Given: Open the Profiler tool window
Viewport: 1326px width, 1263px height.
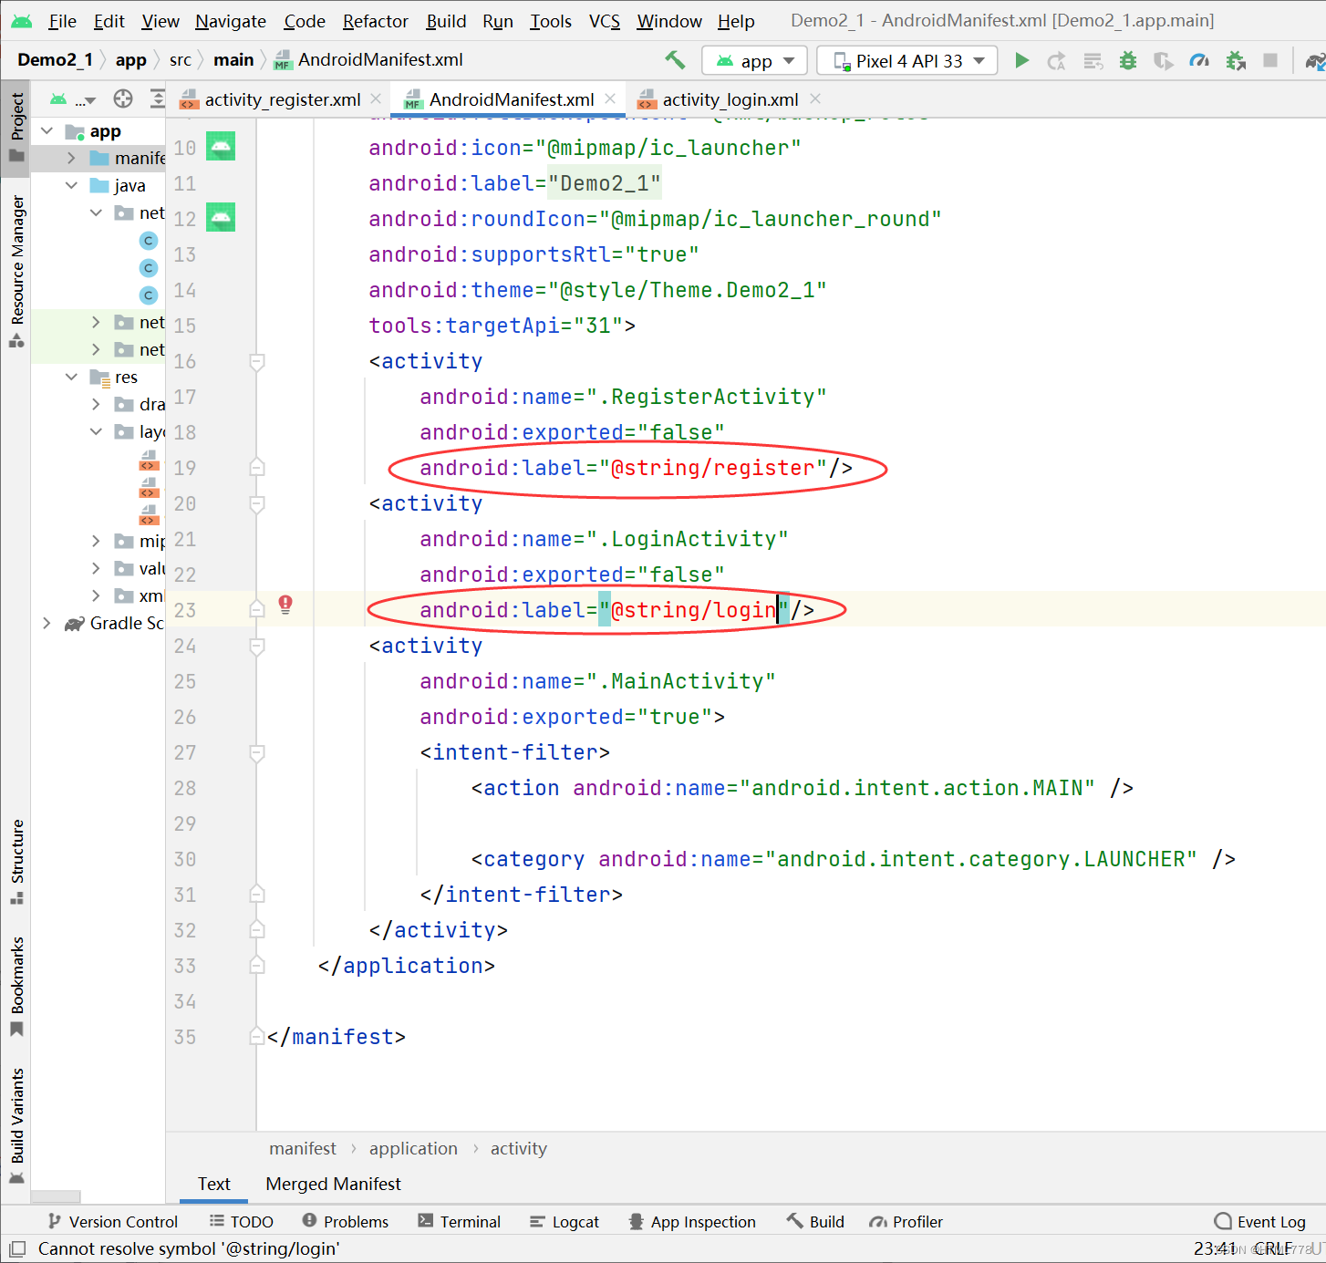Looking at the screenshot, I should 906,1222.
